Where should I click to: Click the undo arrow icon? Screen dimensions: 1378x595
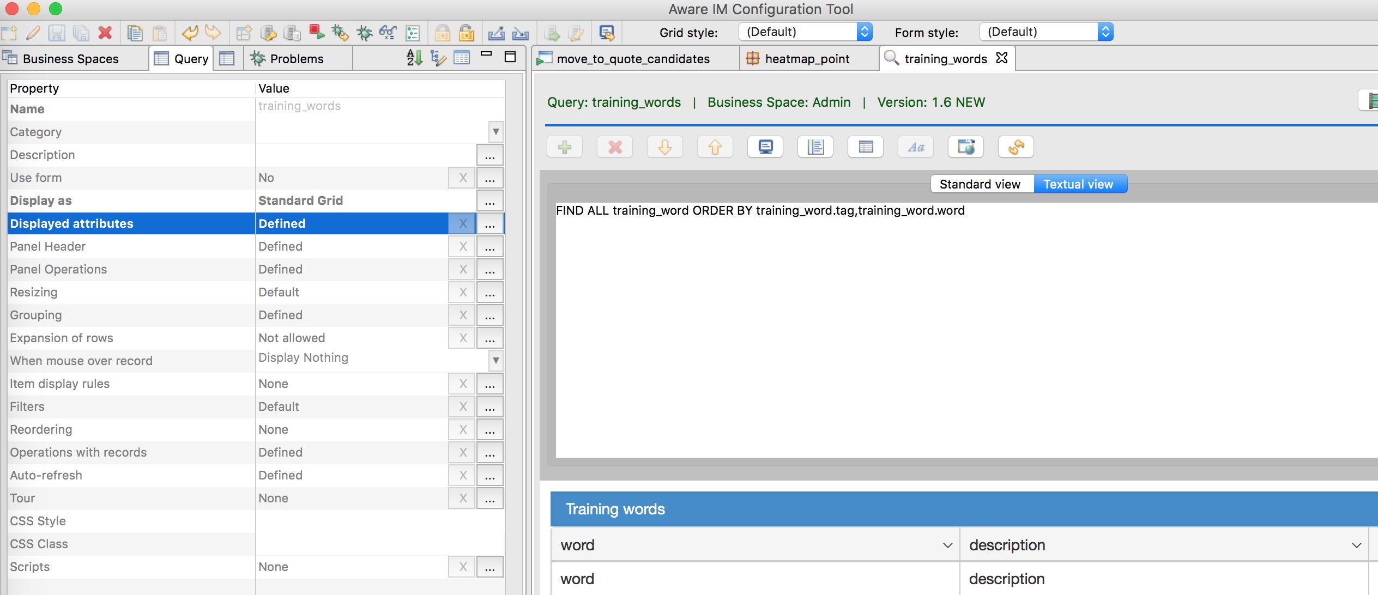(190, 33)
